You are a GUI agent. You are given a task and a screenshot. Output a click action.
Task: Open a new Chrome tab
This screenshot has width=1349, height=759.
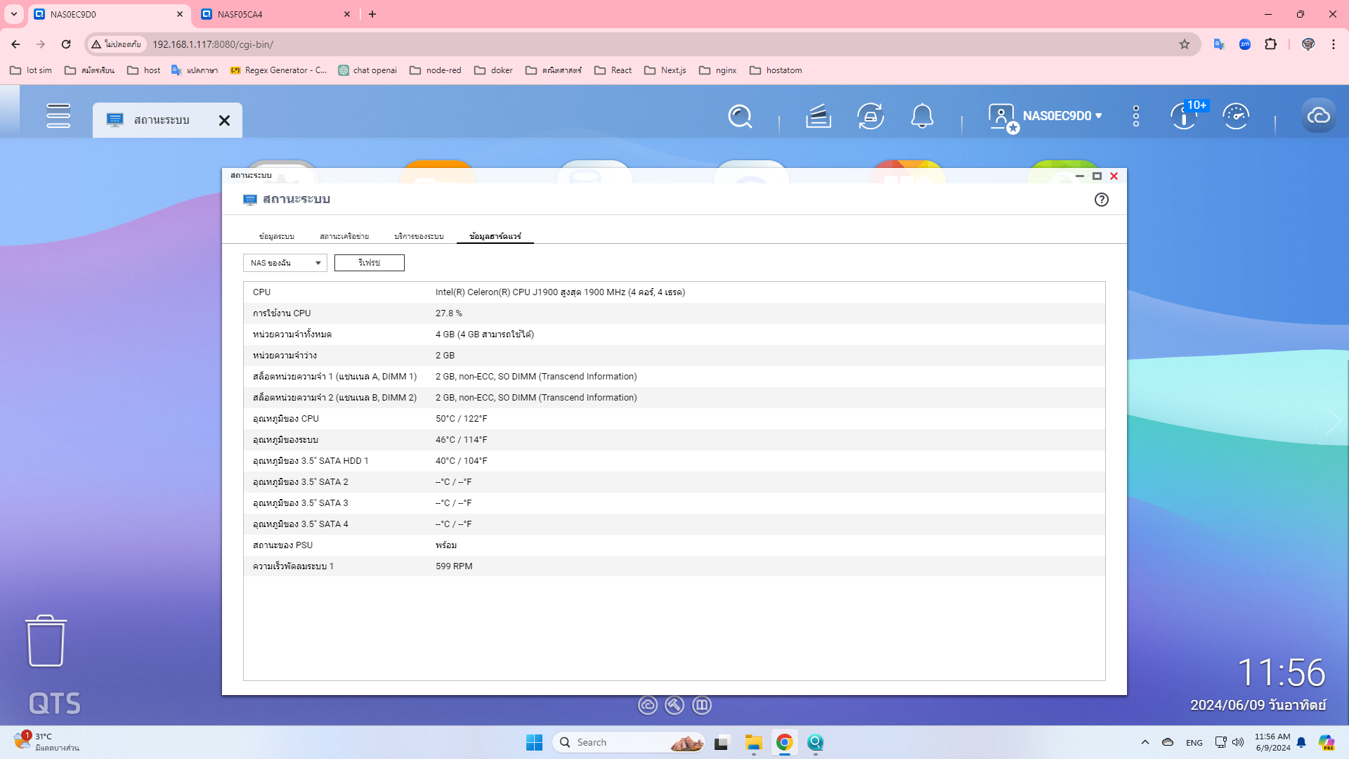(372, 14)
